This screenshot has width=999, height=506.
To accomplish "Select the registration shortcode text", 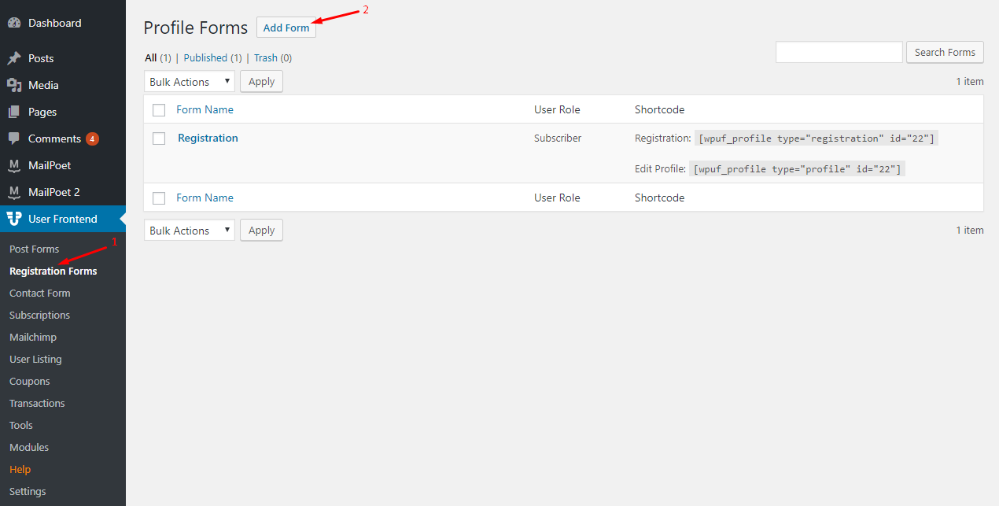I will (817, 139).
